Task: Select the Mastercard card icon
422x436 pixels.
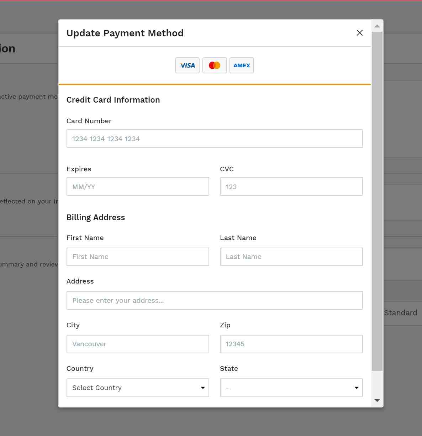Action: click(x=215, y=65)
